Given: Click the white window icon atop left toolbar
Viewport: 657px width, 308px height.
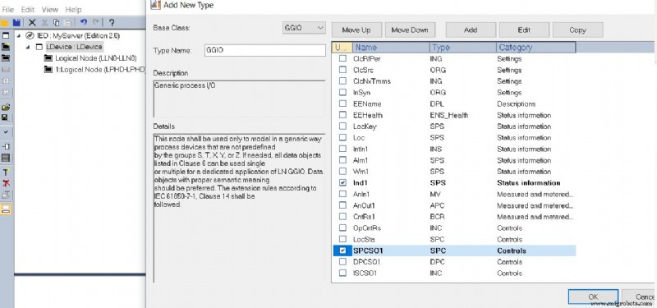Looking at the screenshot, I should coord(6,35).
